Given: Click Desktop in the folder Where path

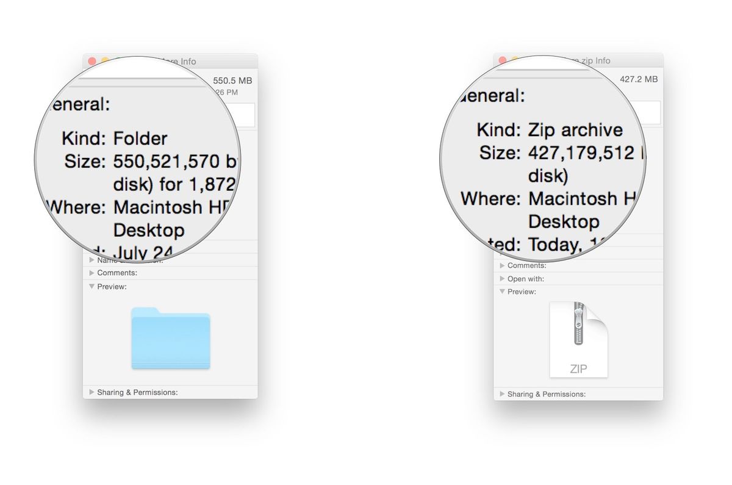Looking at the screenshot, I should [x=148, y=230].
